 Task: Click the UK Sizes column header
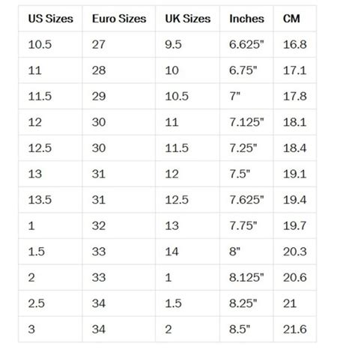pos(187,19)
